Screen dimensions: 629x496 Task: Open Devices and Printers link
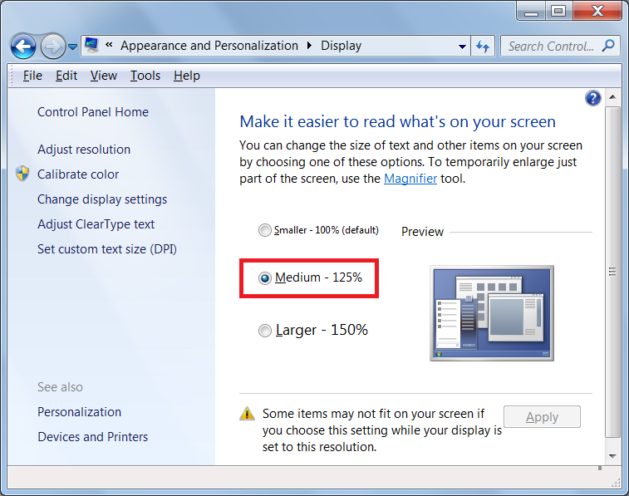pos(93,437)
